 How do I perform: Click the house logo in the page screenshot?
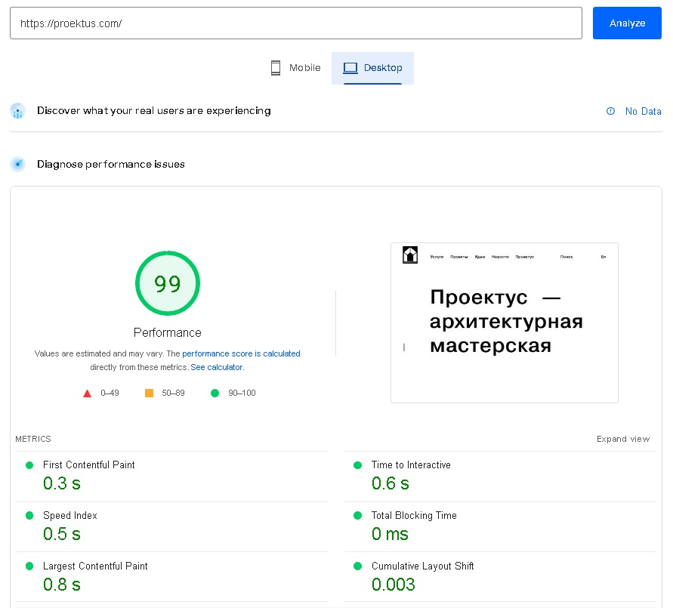(x=410, y=255)
